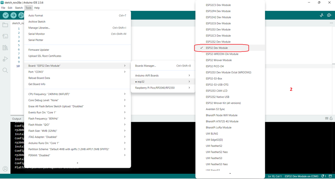Expand Erase All Flash Before Sketch Upload
Screen dimensions: 335x179
(x=77, y=106)
